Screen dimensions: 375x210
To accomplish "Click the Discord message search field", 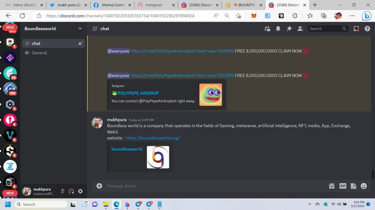I will (328, 29).
